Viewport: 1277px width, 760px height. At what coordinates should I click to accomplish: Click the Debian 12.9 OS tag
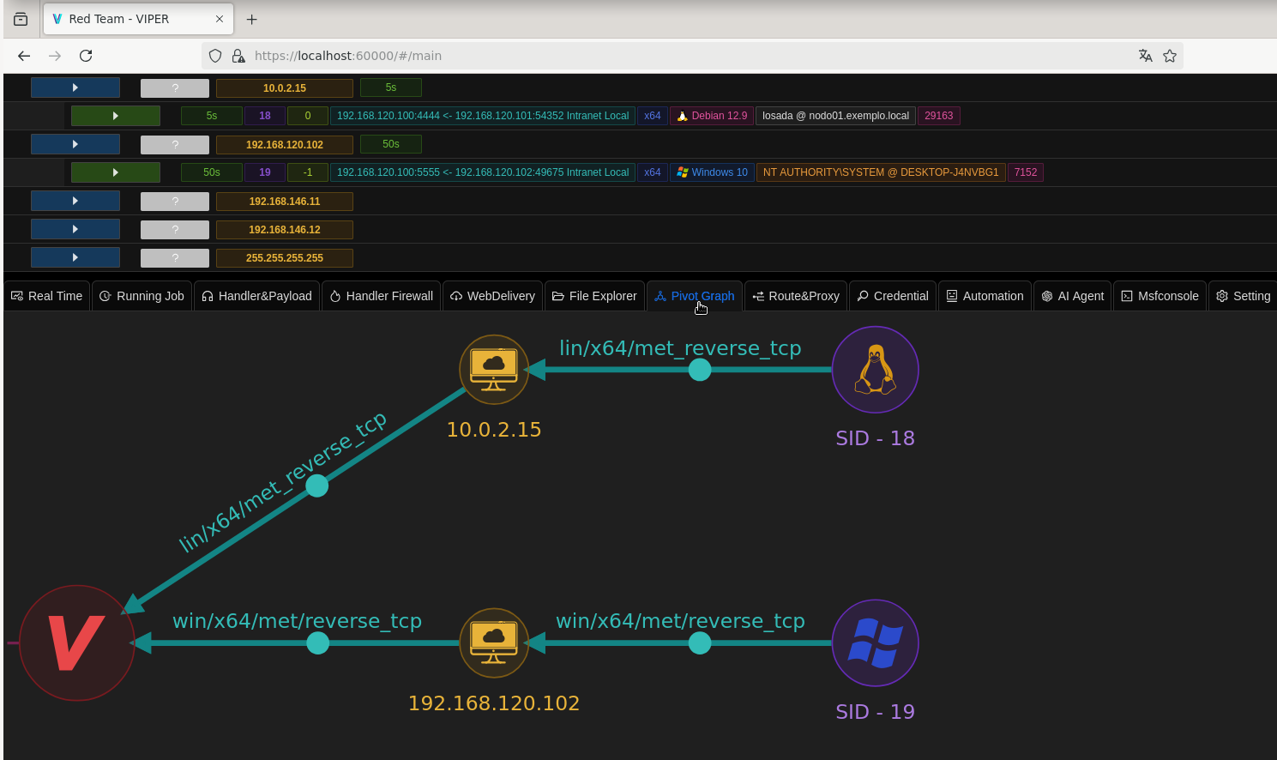(x=712, y=116)
